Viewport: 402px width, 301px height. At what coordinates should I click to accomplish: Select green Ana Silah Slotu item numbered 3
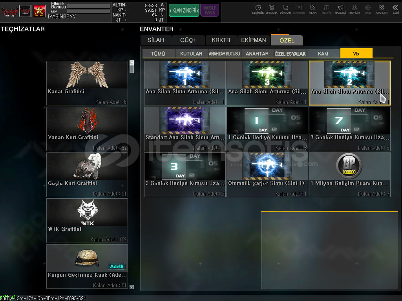click(x=267, y=83)
